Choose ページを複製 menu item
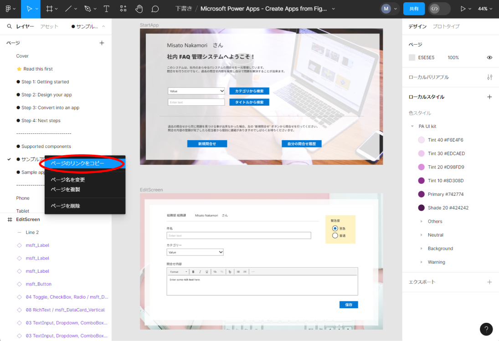Viewport: 499px width, 341px height. tap(85, 189)
